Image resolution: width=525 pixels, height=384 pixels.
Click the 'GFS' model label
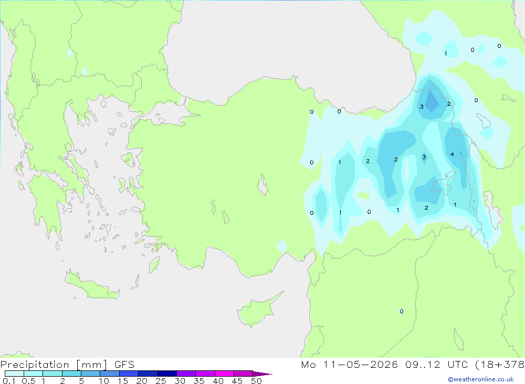coord(124,365)
